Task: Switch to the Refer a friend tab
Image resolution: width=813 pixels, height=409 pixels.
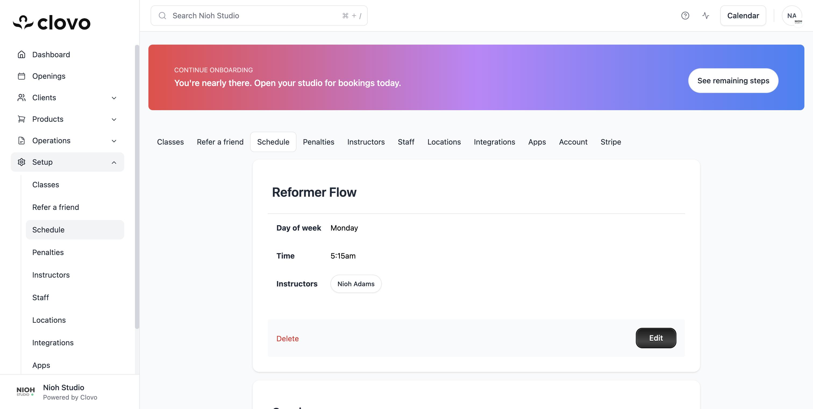Action: (x=220, y=142)
